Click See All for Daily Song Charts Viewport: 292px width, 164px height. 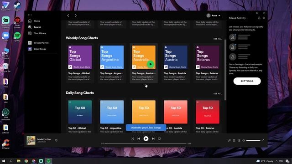[x=218, y=94]
